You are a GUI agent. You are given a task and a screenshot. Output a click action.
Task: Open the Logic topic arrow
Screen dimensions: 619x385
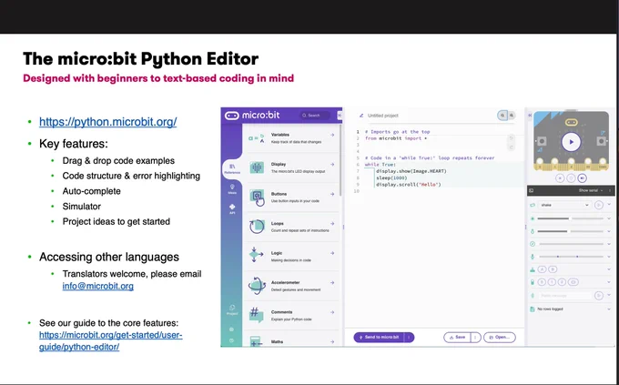(332, 253)
